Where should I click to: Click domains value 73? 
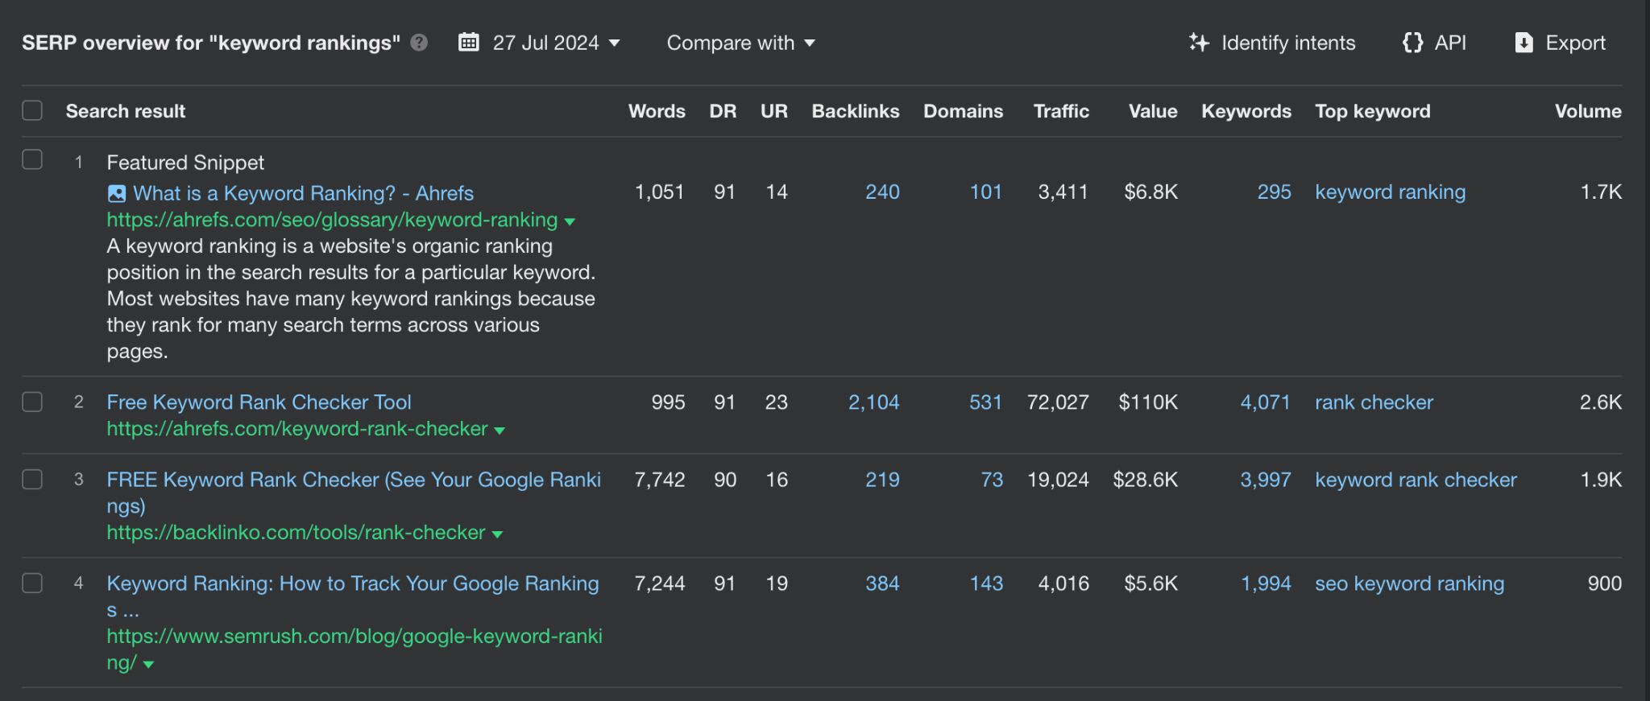[x=992, y=480]
